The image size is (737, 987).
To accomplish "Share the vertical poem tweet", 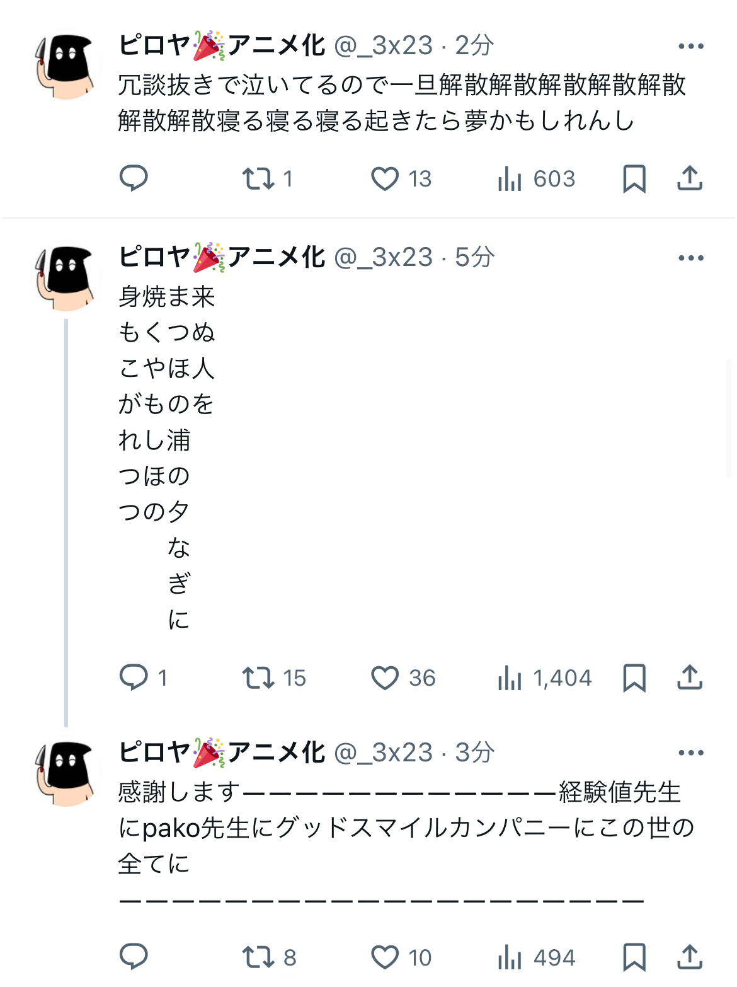I will point(690,678).
